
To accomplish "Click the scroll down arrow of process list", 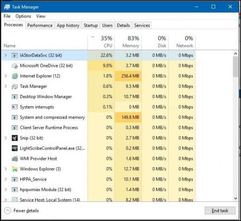I will pos(235,198).
